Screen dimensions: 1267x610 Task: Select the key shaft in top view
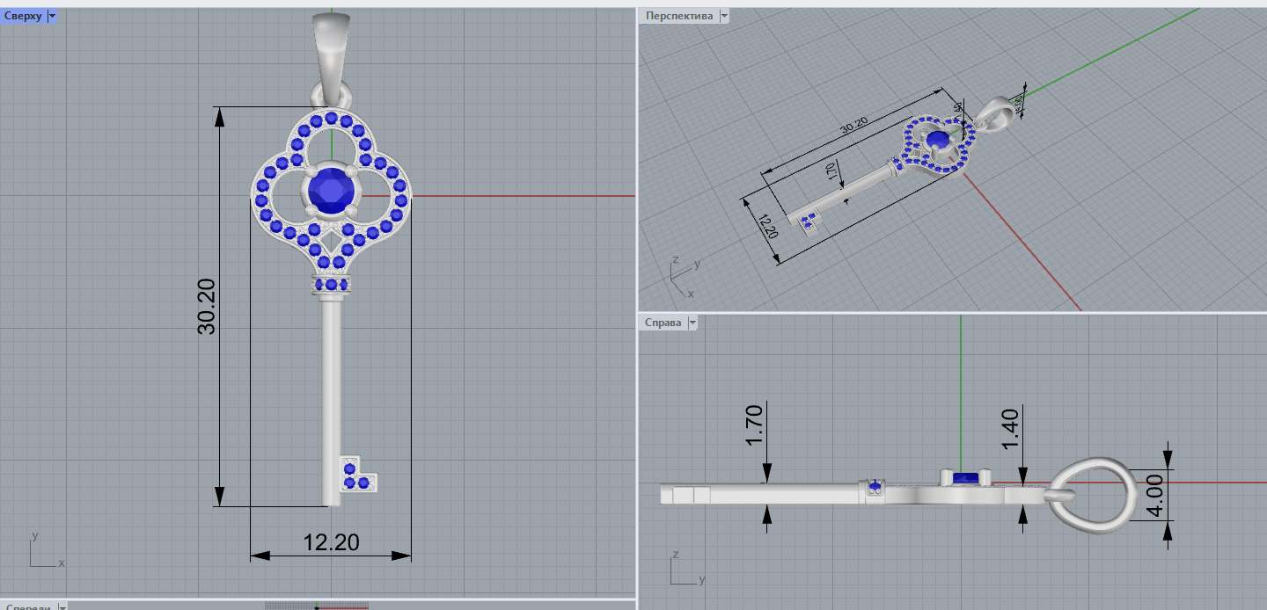coord(331,396)
